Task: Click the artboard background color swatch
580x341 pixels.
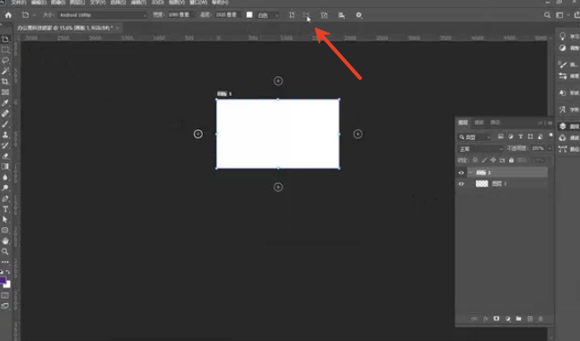Action: click(x=250, y=14)
